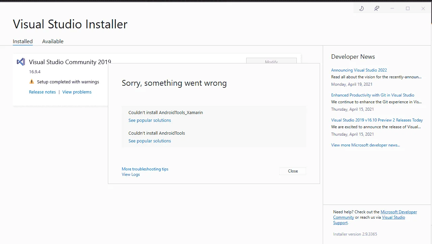Click the Installer version 2.9.3365 text
432x244 pixels.
point(355,234)
